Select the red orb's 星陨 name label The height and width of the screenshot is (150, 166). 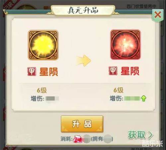(x=130, y=71)
